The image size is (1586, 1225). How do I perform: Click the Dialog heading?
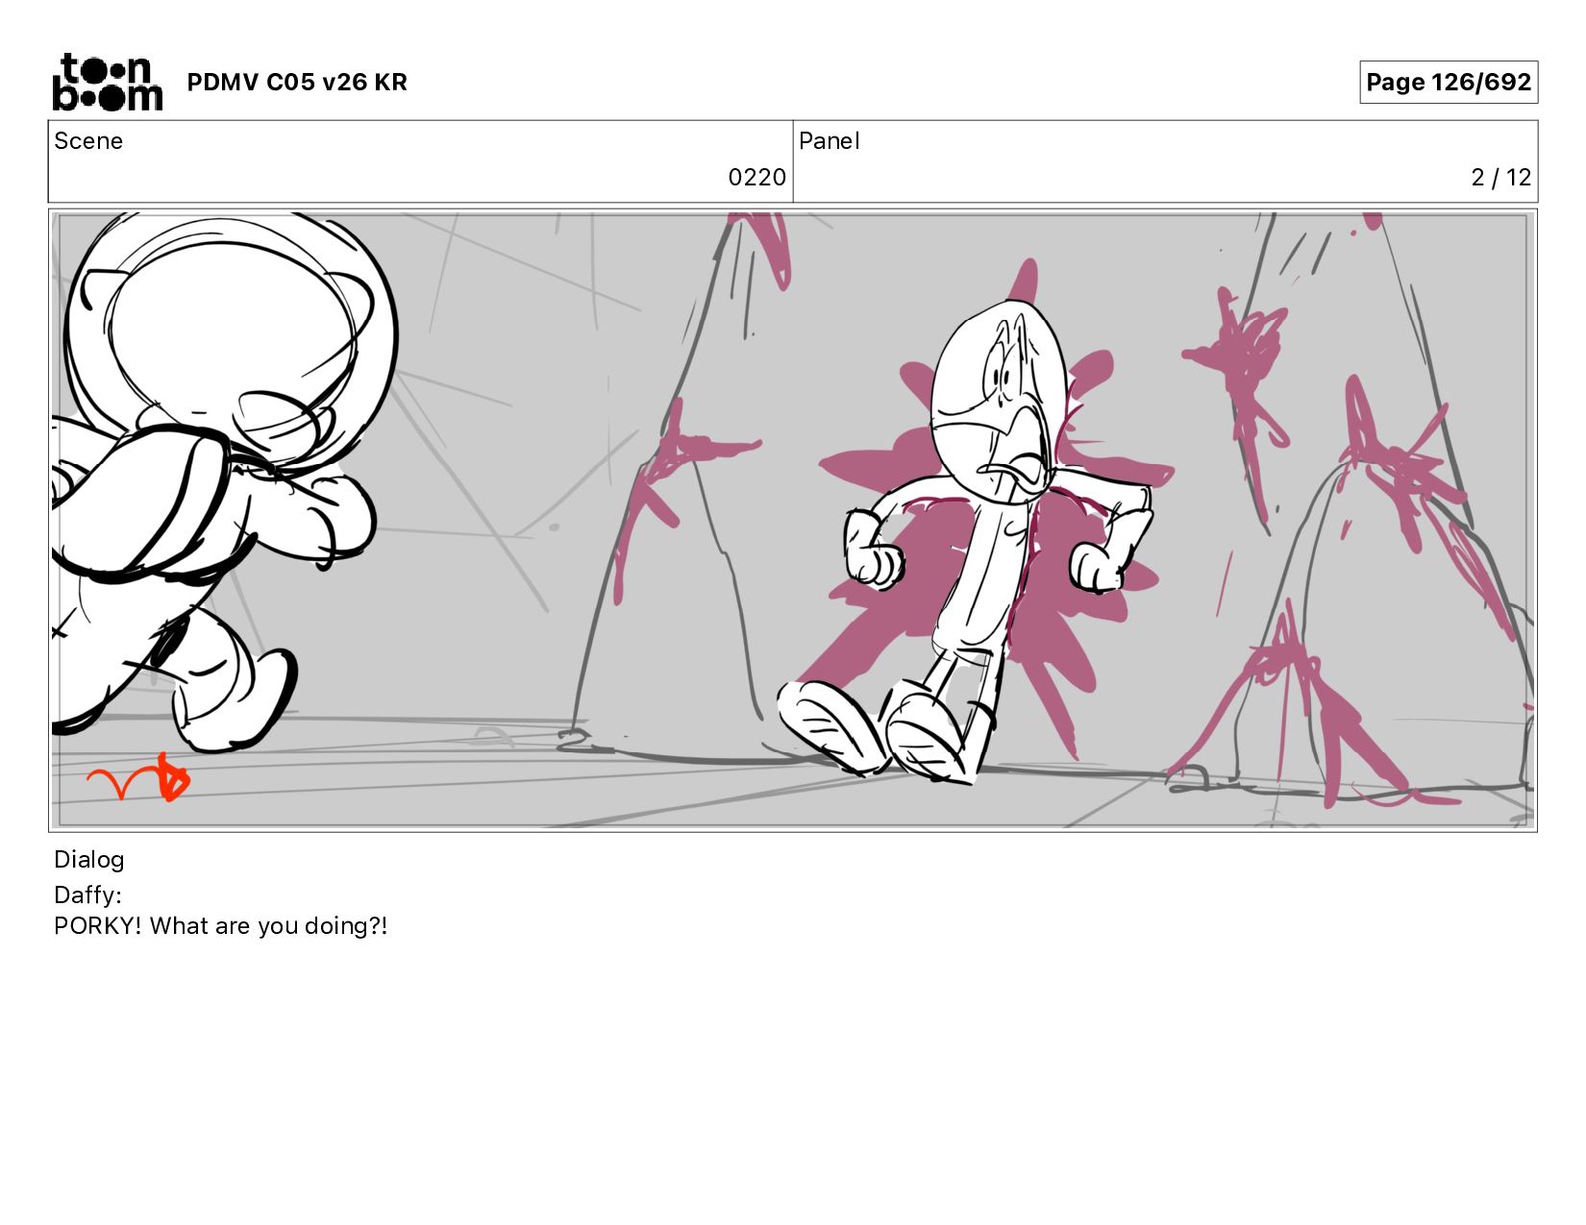click(89, 859)
